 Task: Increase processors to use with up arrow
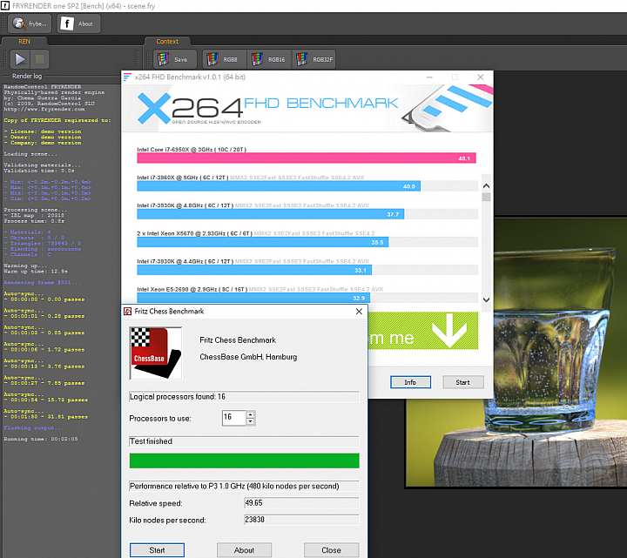(250, 414)
